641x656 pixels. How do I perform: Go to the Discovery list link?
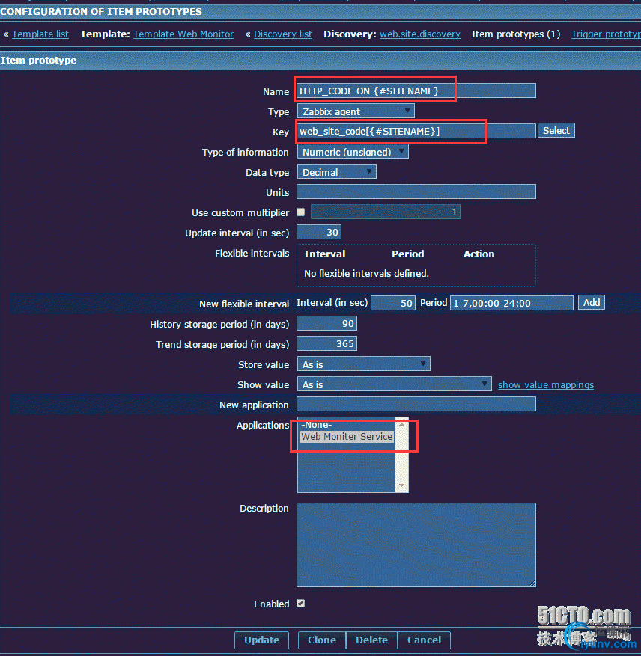click(283, 34)
